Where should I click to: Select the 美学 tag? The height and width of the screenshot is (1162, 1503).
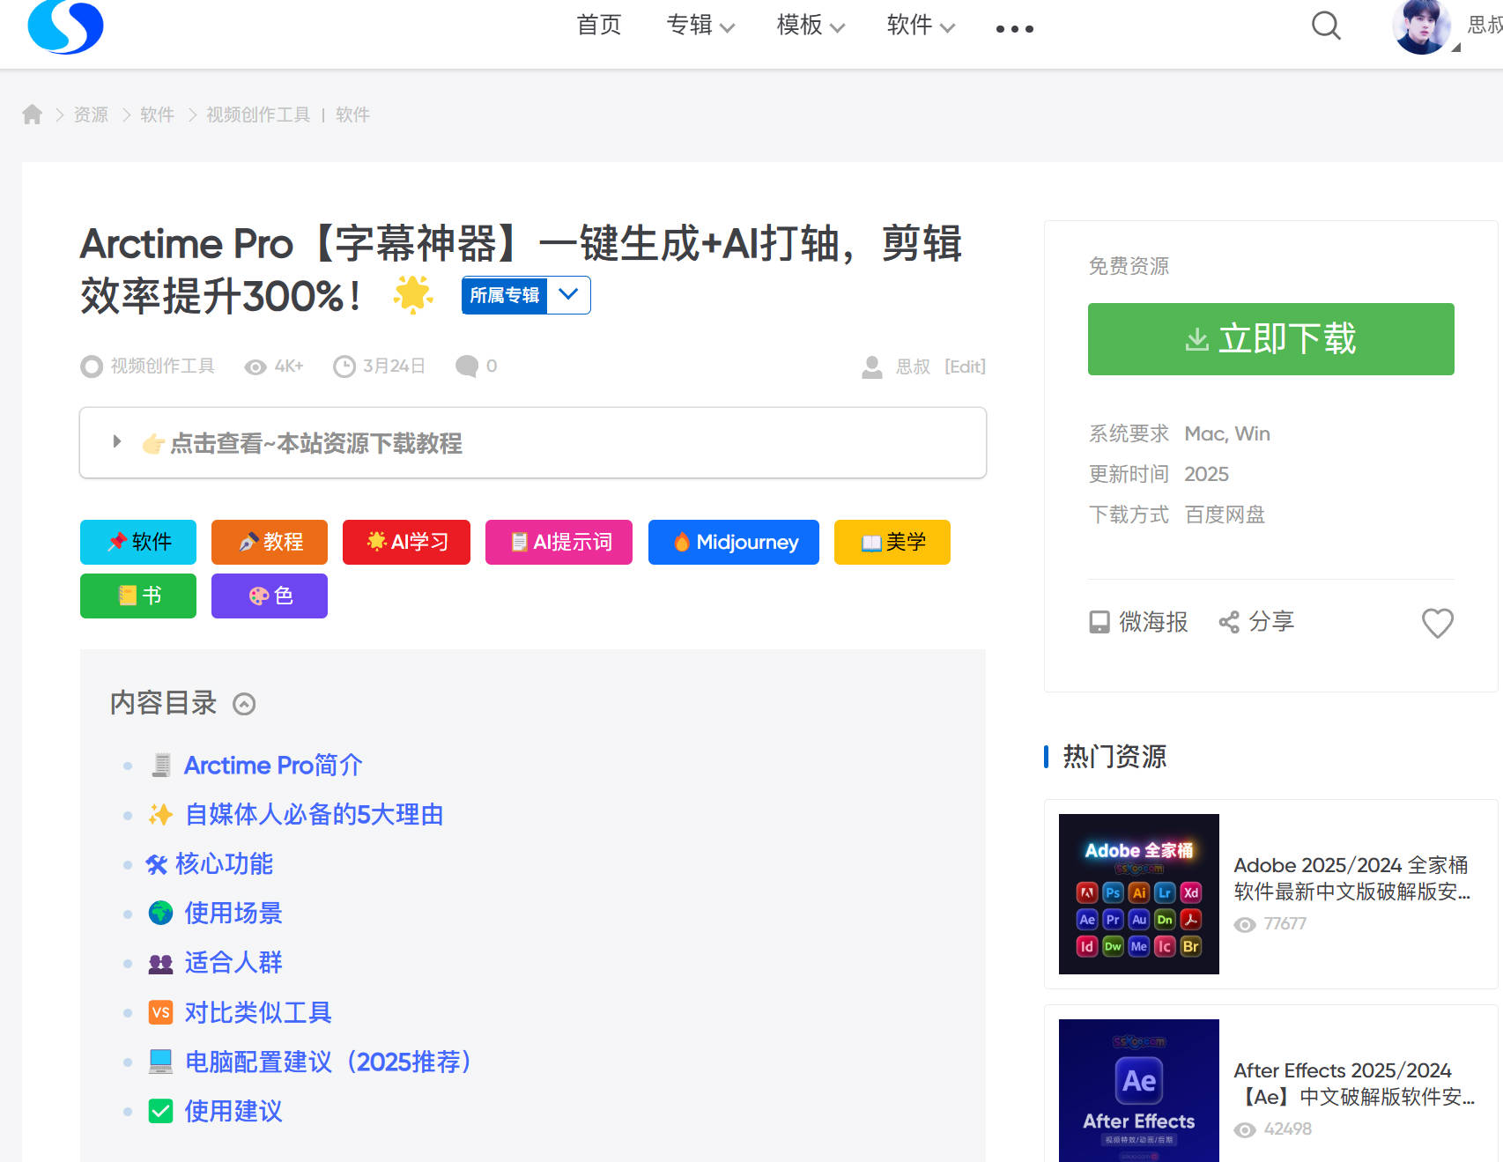tap(892, 542)
